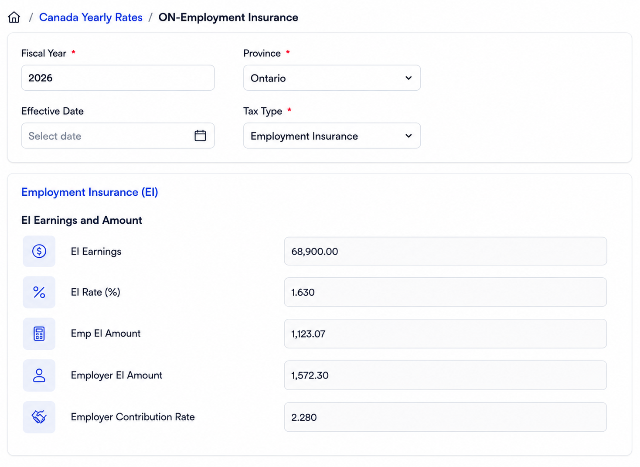Click the percent icon beside EI Rate
Screen dimensions: 640x467
coord(39,292)
